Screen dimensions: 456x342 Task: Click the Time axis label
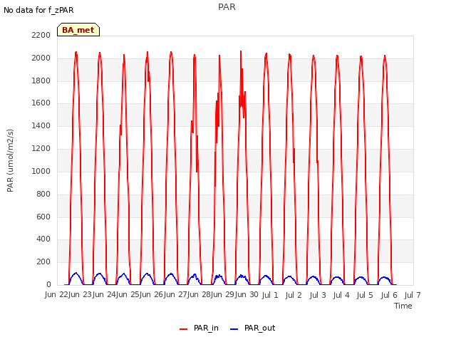pyautogui.click(x=403, y=306)
